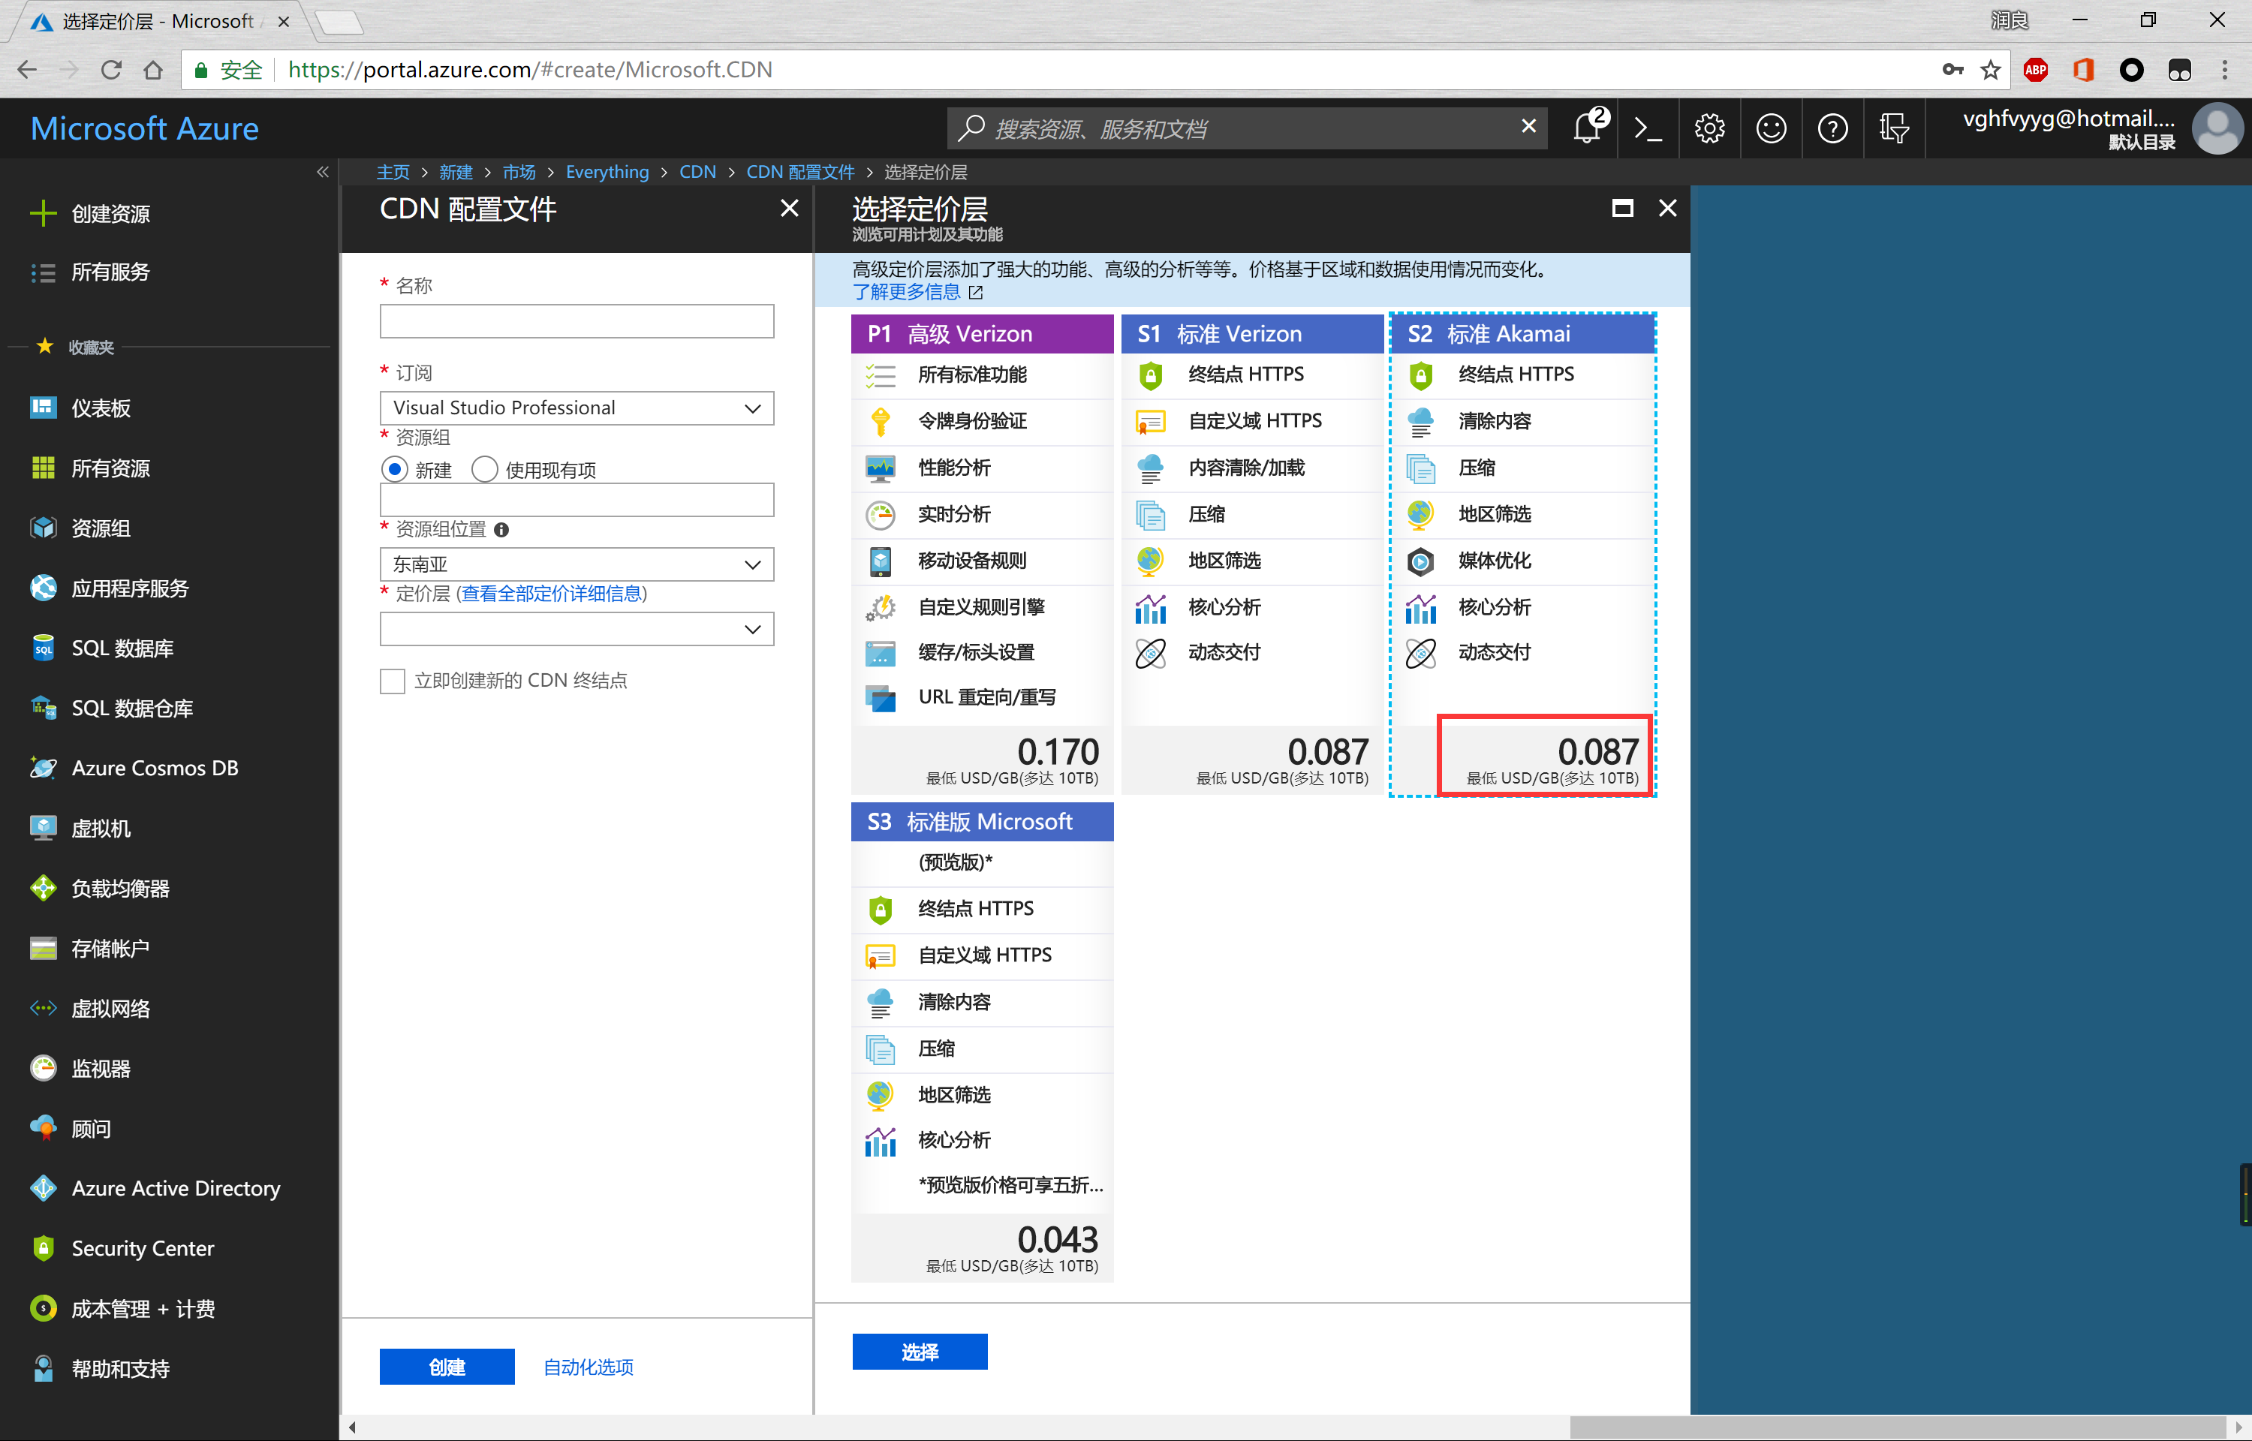Select the 新建 resource group radio button

click(395, 469)
